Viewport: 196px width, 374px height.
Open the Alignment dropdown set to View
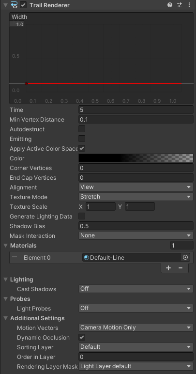[136, 187]
